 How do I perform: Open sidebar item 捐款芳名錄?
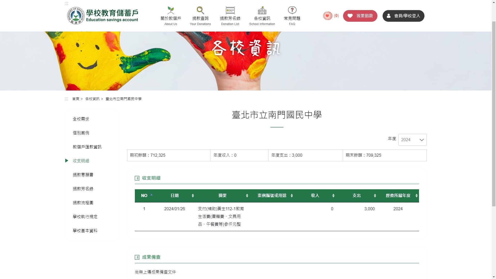83,189
